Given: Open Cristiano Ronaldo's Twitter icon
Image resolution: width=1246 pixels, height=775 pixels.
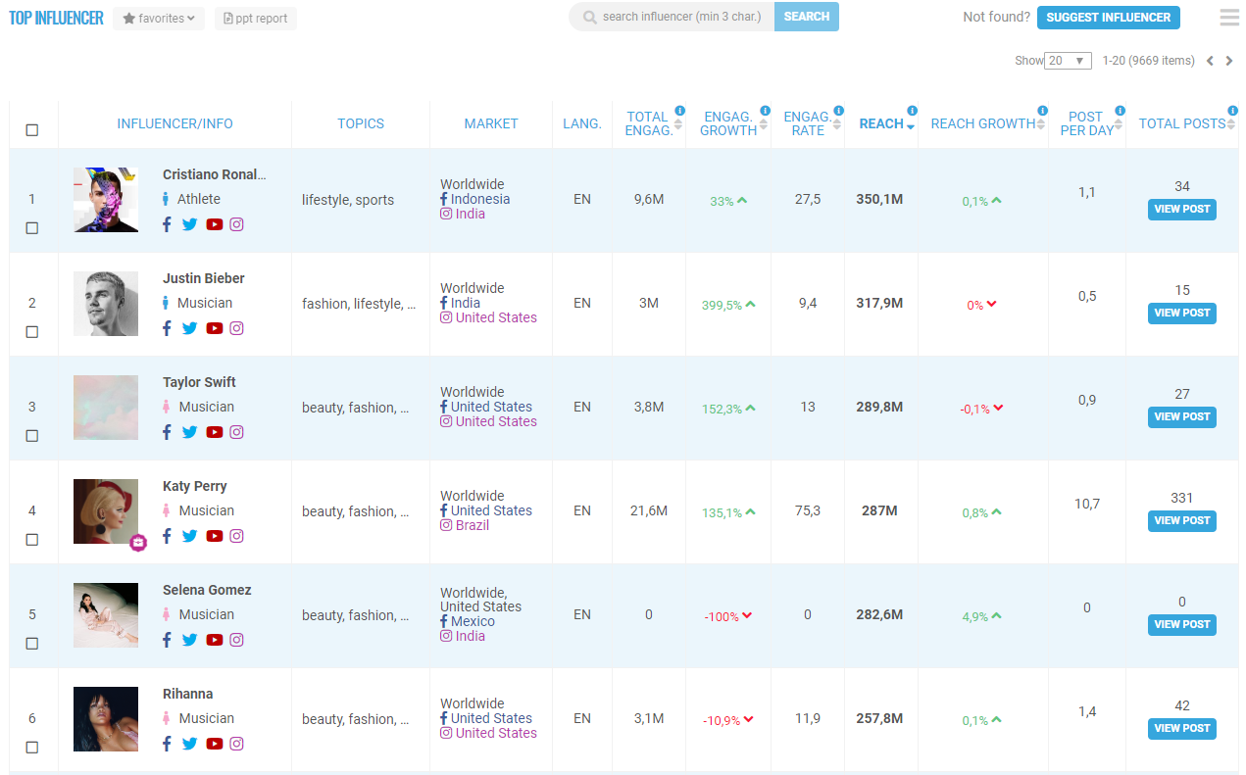Looking at the screenshot, I should pyautogui.click(x=189, y=224).
